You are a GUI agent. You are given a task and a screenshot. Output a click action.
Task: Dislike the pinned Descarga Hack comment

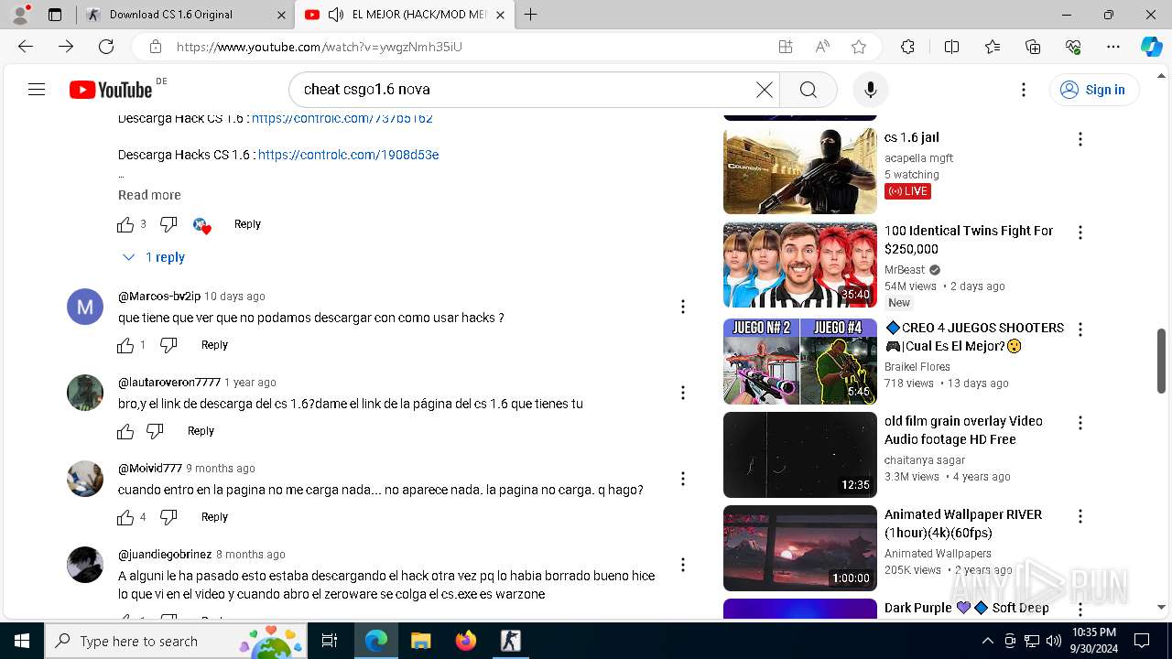click(x=168, y=224)
